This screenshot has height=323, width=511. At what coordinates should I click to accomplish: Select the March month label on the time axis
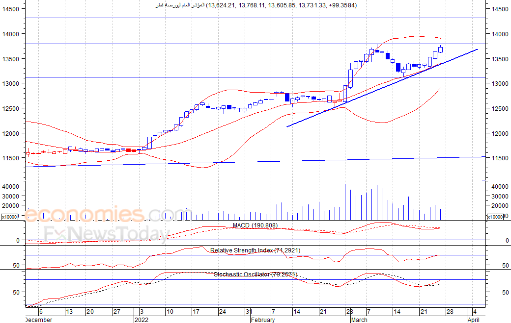pos(360,320)
